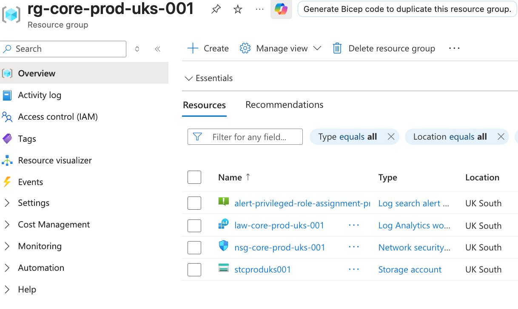Click the log search alert resource icon
518x309 pixels.
[x=224, y=202]
